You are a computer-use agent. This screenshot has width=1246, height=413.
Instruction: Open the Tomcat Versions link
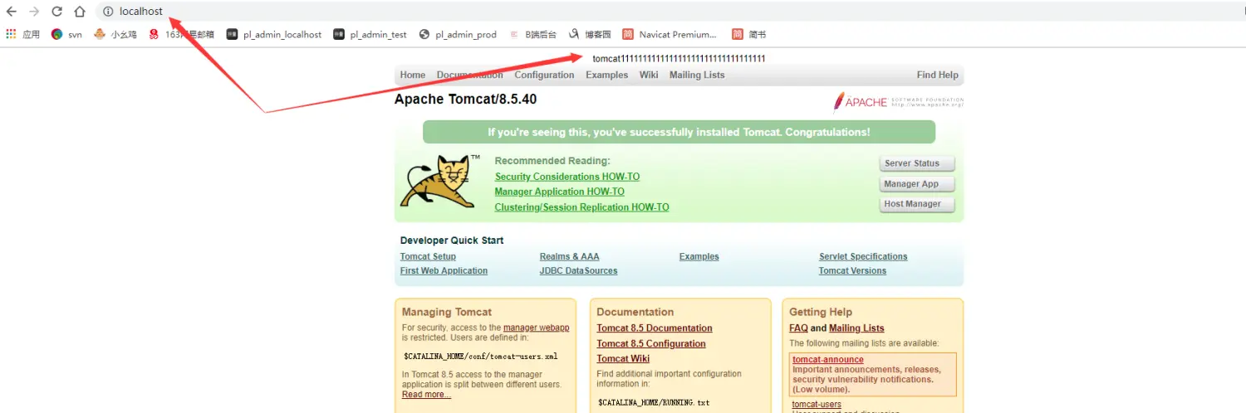click(852, 271)
